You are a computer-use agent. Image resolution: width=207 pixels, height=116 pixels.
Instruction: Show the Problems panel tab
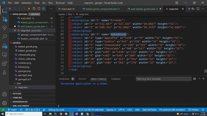point(64,79)
